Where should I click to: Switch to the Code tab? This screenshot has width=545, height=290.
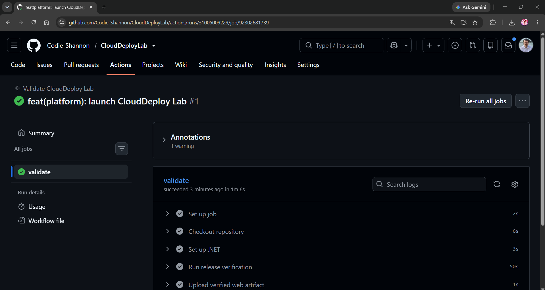[18, 65]
